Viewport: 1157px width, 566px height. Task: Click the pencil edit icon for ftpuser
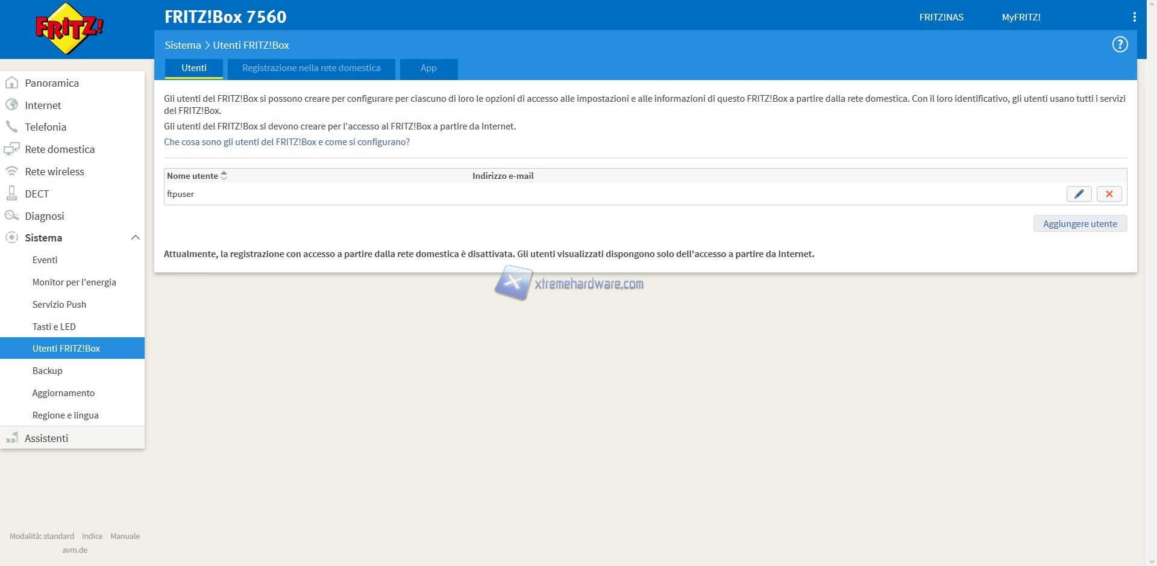(x=1079, y=194)
